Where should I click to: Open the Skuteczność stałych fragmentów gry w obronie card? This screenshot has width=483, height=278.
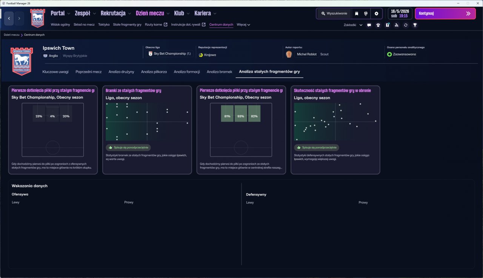pyautogui.click(x=335, y=130)
